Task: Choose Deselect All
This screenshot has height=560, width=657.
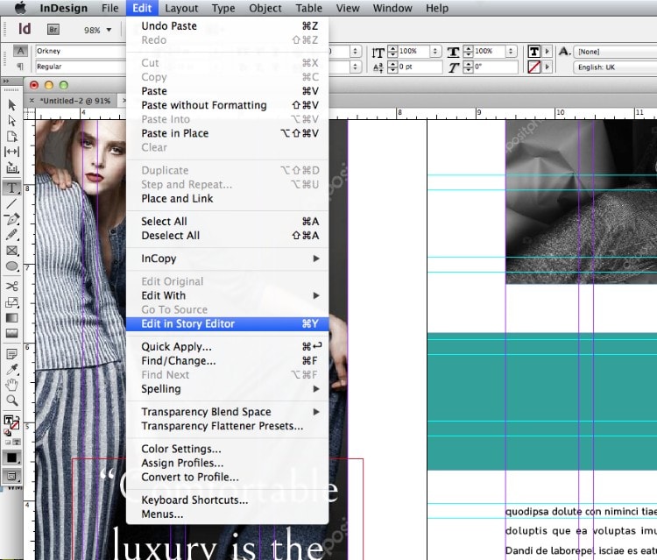Action: [x=227, y=236]
